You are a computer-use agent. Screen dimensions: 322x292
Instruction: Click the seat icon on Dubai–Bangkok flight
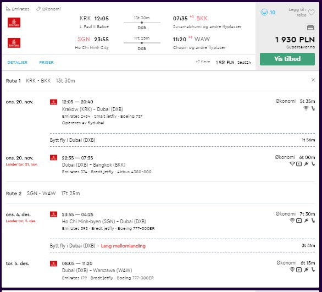click(313, 164)
